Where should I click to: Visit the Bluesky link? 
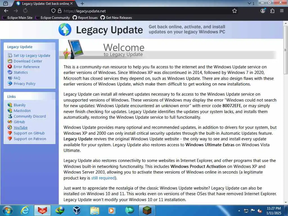20,105
